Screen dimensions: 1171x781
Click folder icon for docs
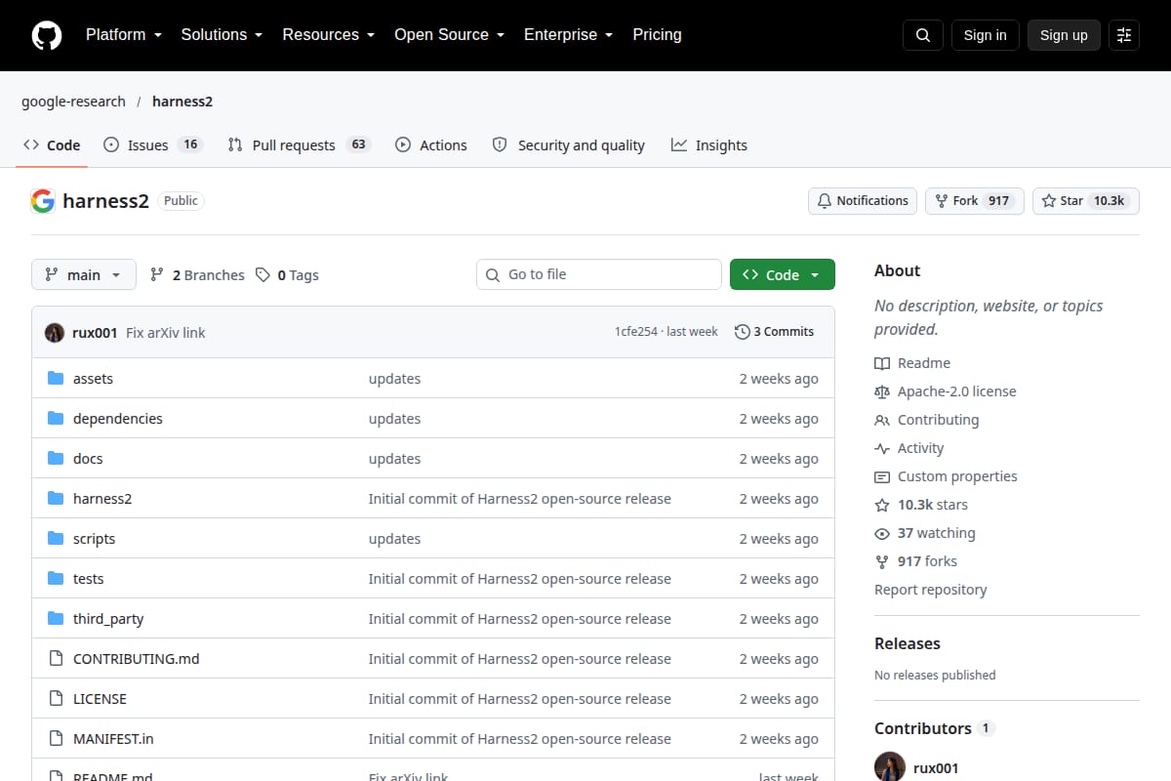[56, 459]
